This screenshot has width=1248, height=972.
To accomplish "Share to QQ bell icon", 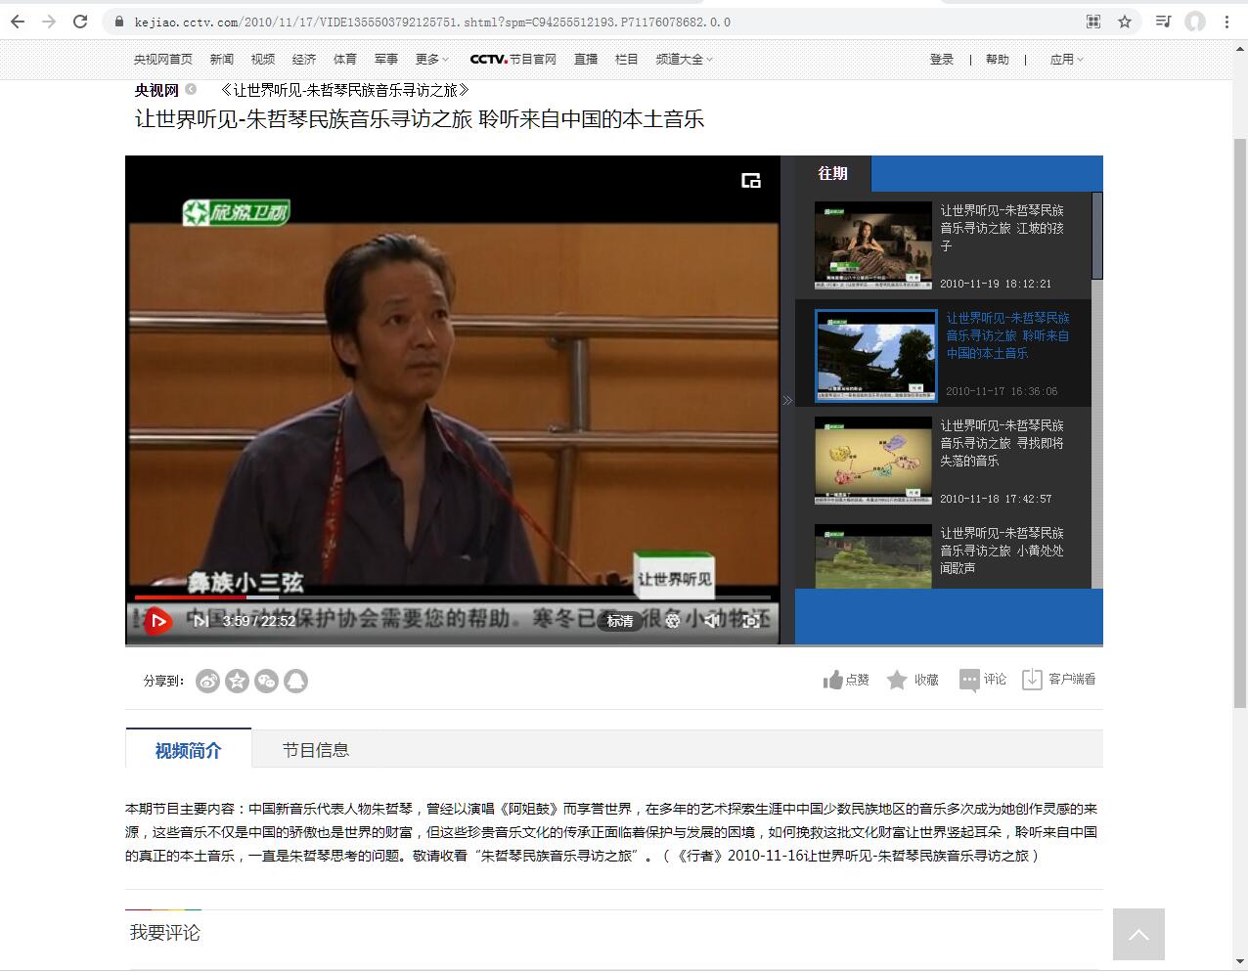I will click(295, 681).
